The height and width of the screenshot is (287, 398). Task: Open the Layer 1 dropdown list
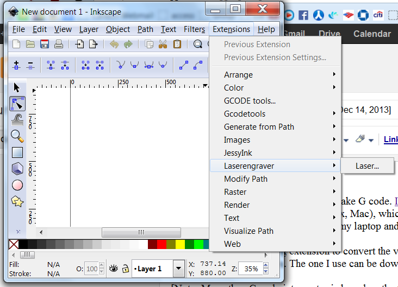(x=178, y=268)
